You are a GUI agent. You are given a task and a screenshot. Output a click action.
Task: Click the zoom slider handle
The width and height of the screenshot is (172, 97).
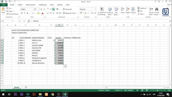click(x=157, y=91)
